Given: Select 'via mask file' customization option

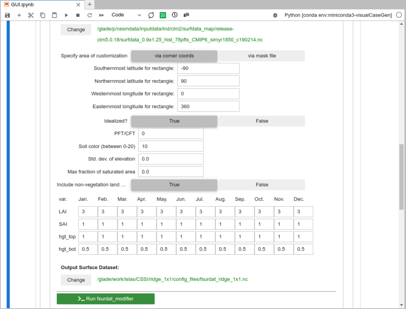Looking at the screenshot, I should click(262, 56).
